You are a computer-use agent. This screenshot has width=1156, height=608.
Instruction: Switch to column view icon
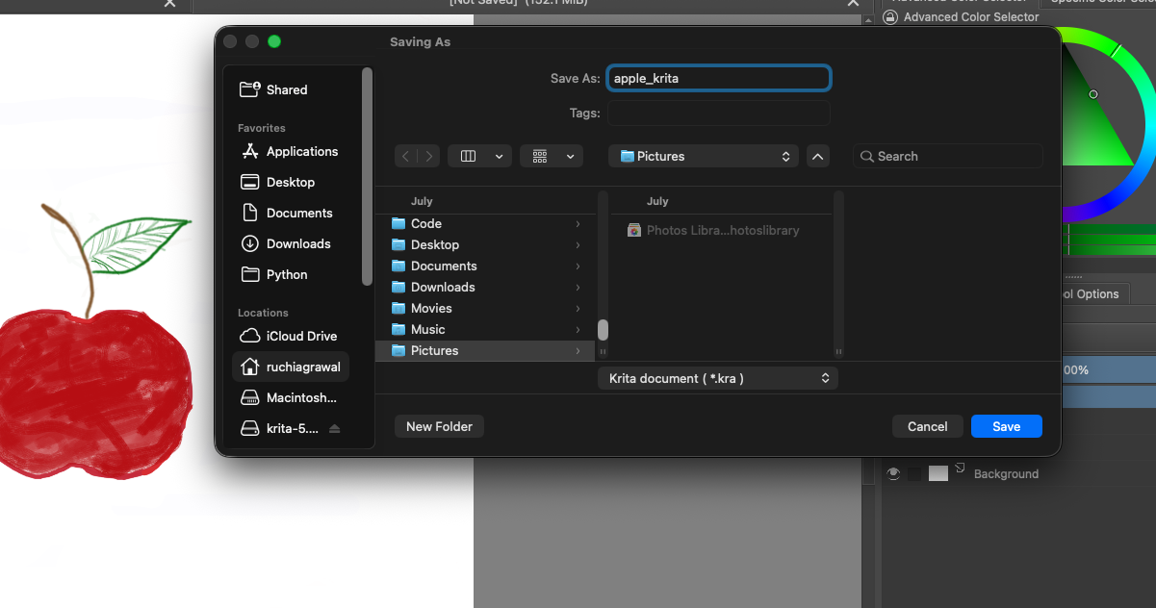pyautogui.click(x=469, y=156)
